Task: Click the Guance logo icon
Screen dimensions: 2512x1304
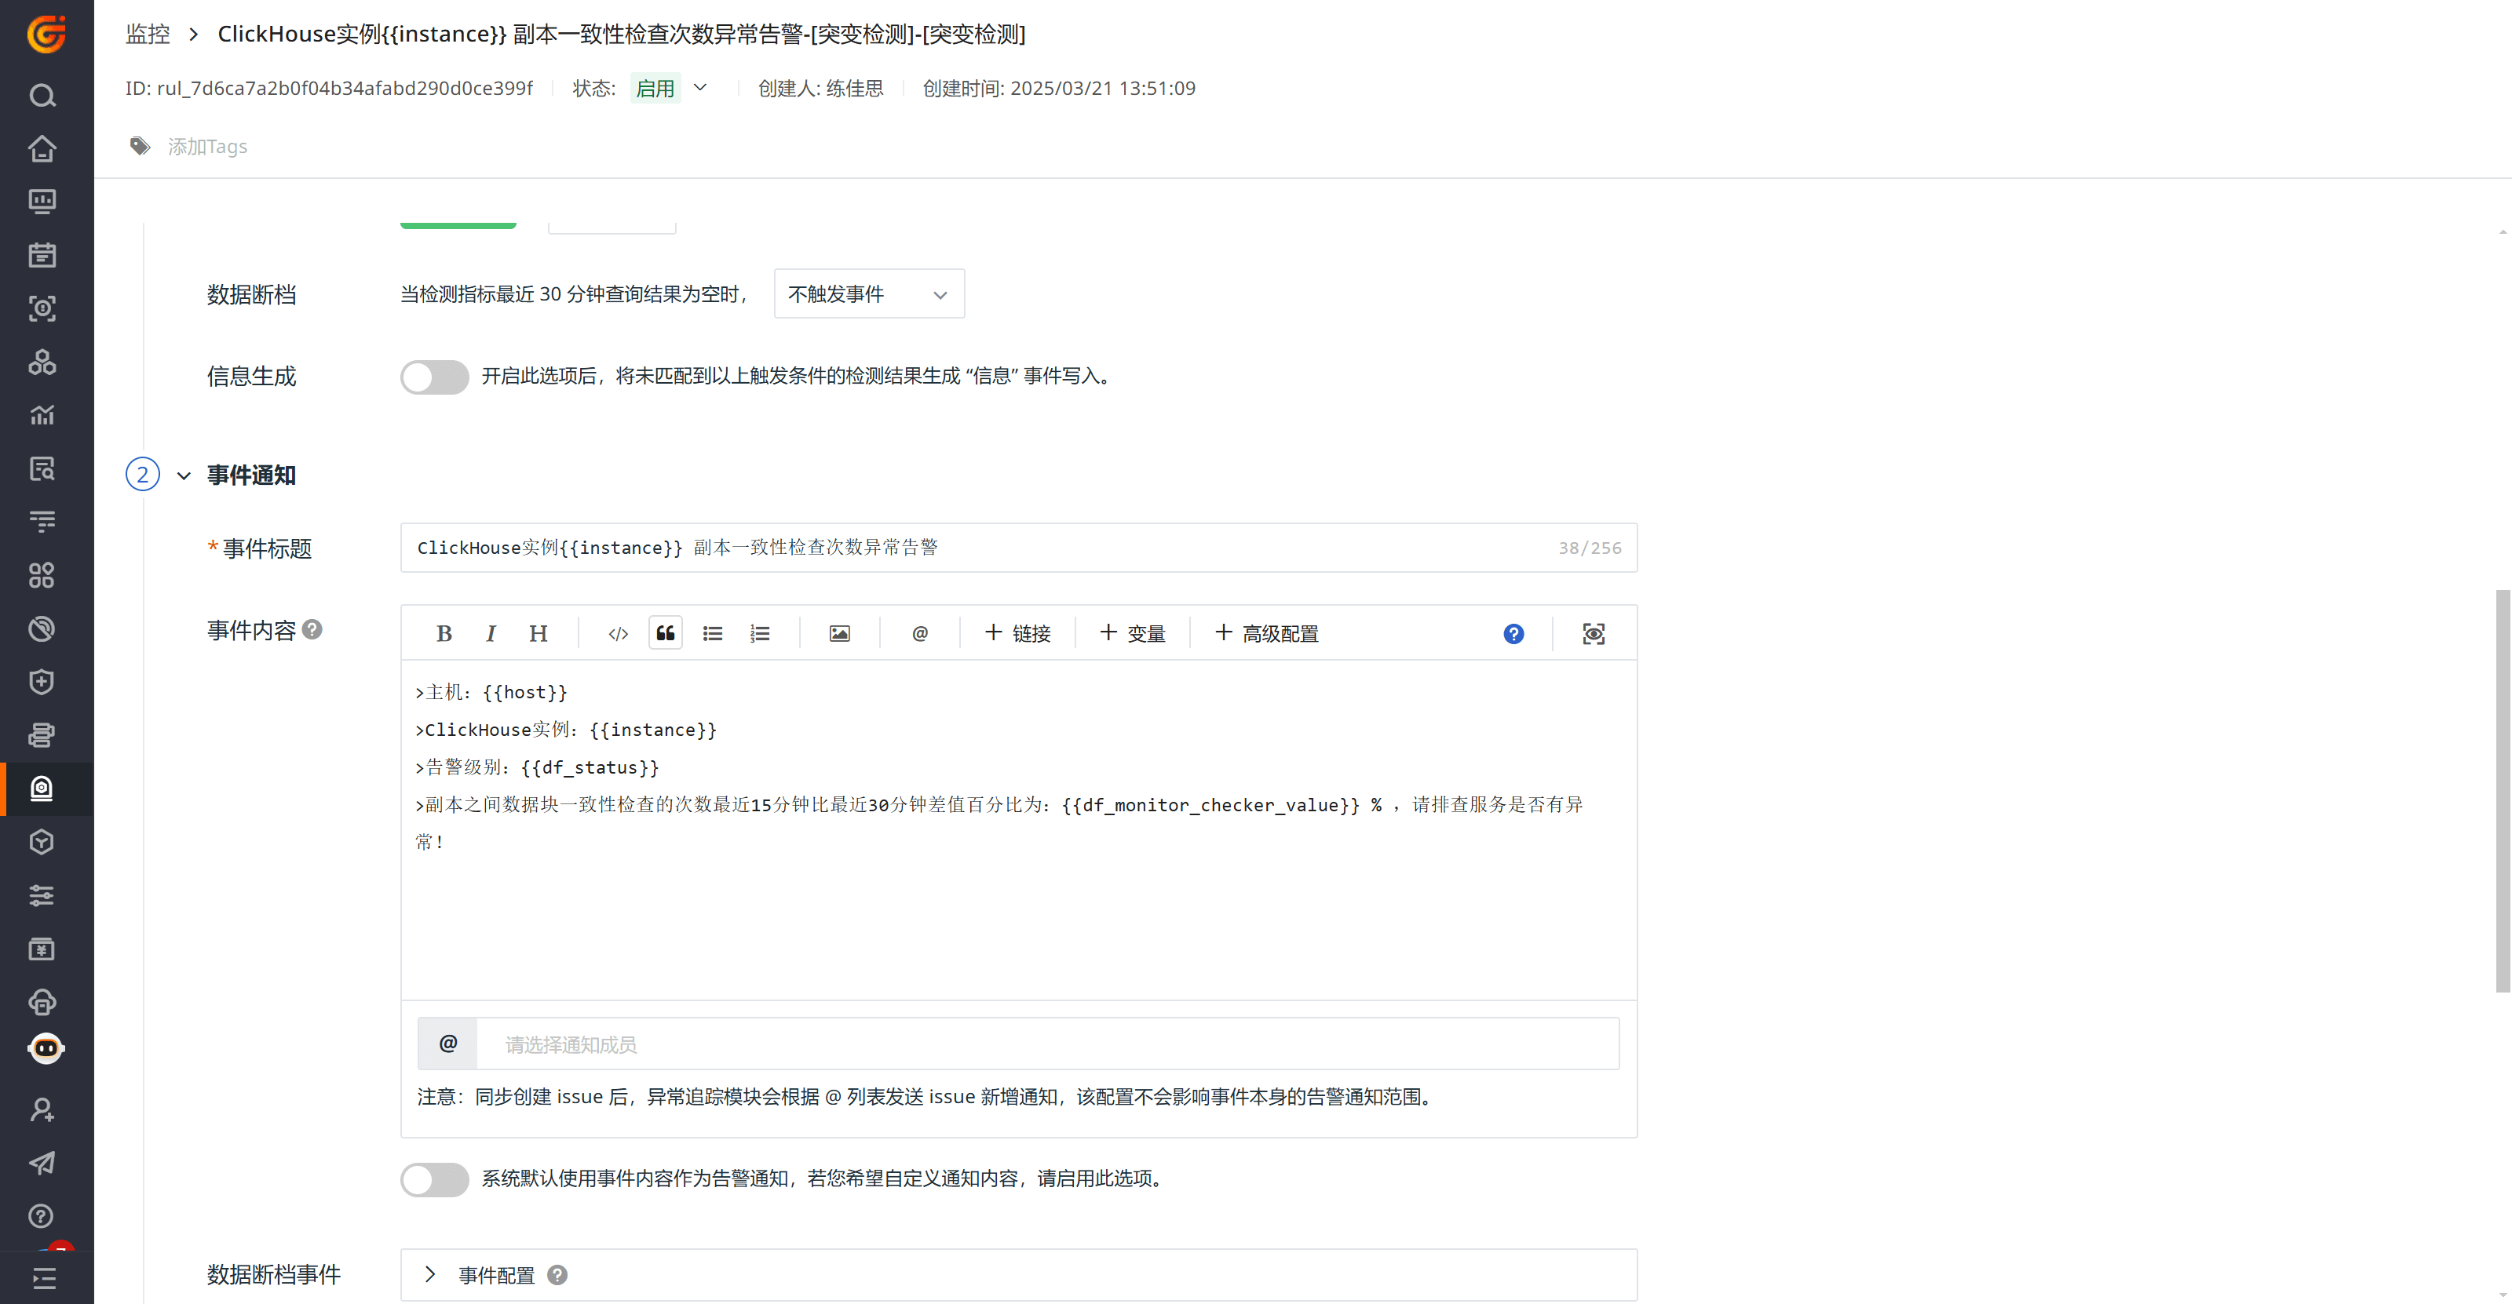Action: [x=46, y=33]
